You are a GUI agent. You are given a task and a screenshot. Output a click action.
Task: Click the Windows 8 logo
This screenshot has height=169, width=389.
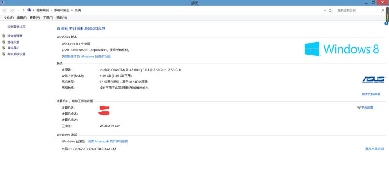342,49
